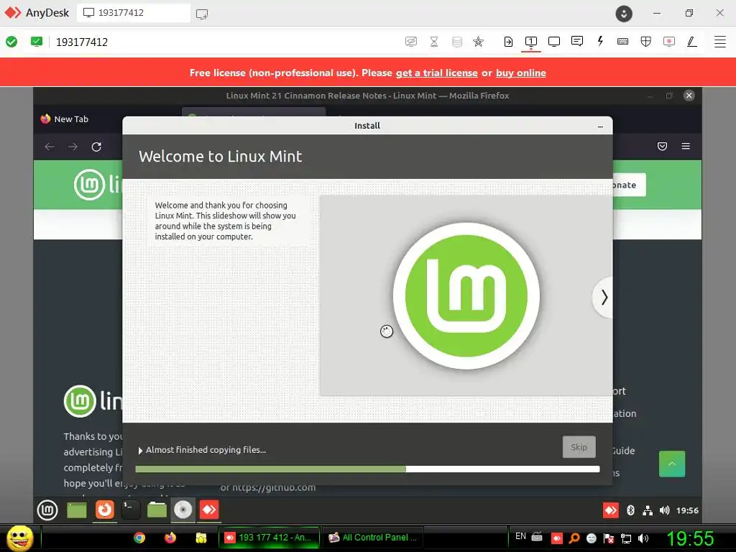Viewport: 736px width, 552px height.
Task: Open the host volume tray icon
Action: (643, 538)
